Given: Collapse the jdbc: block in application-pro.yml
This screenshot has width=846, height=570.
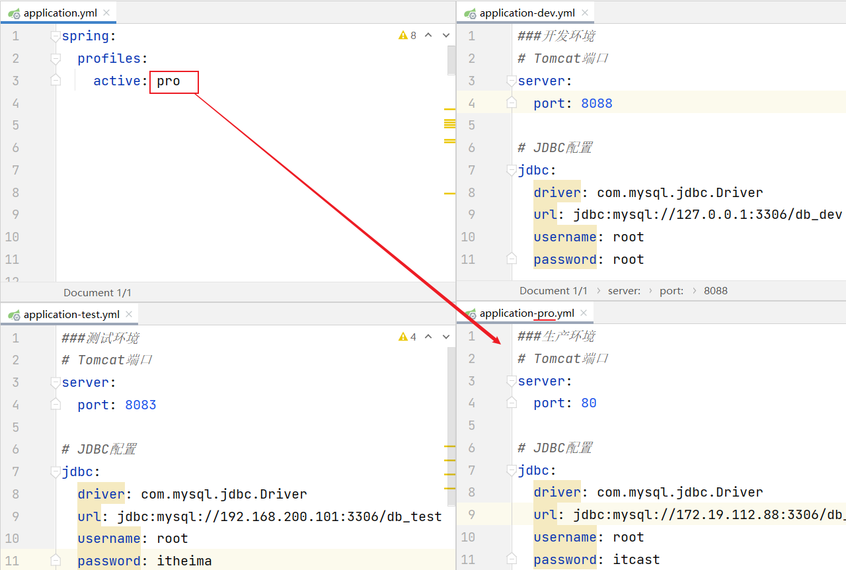Looking at the screenshot, I should click(512, 470).
